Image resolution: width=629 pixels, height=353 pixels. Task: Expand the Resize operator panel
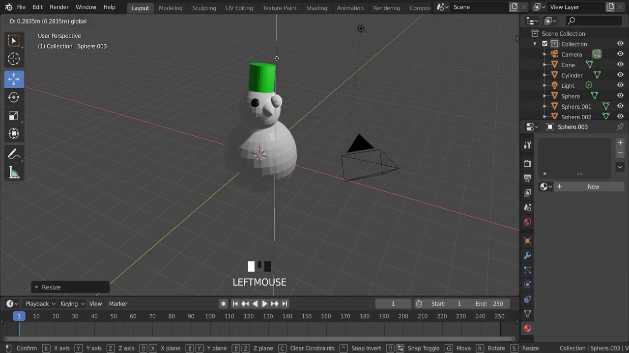[37, 287]
